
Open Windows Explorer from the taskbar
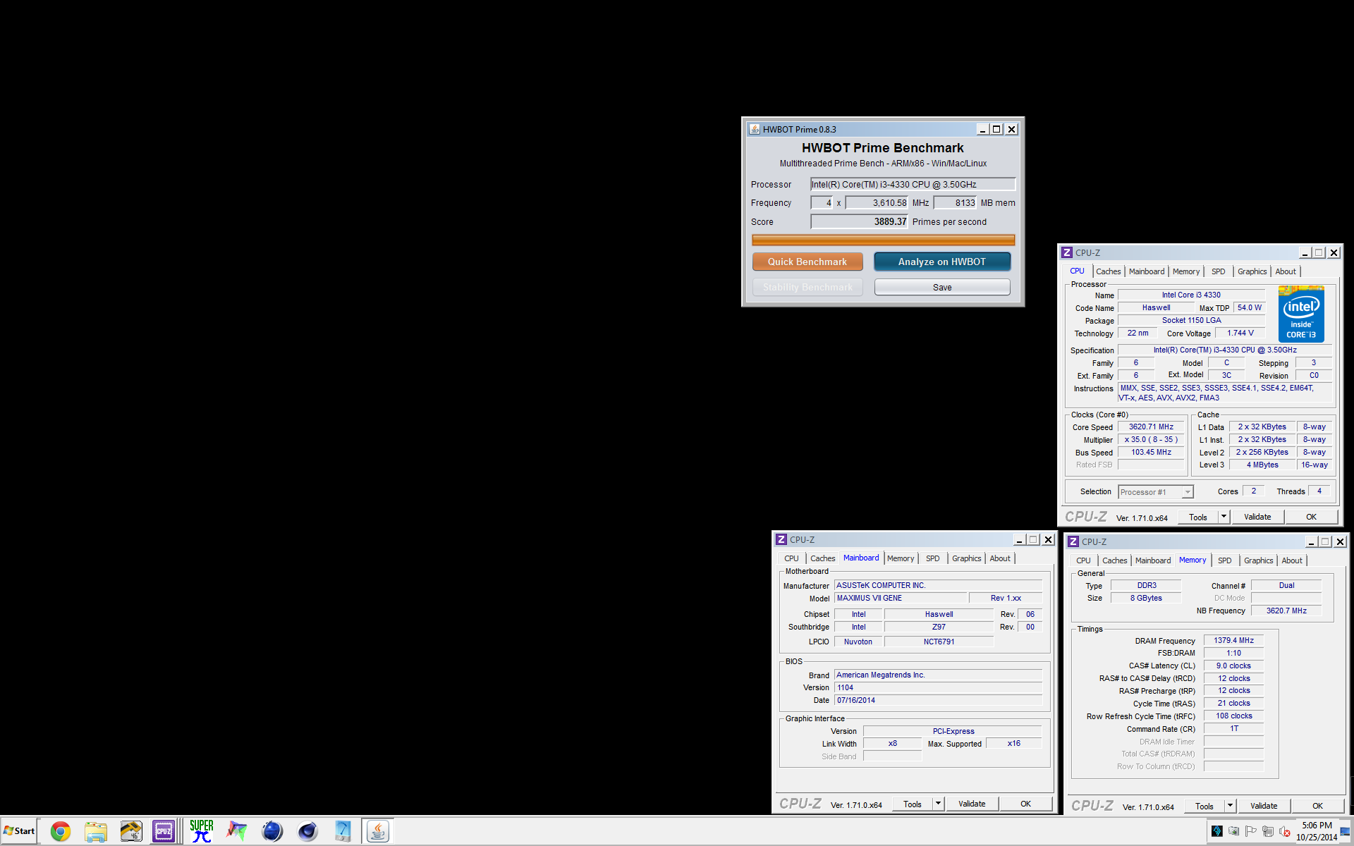pyautogui.click(x=96, y=832)
